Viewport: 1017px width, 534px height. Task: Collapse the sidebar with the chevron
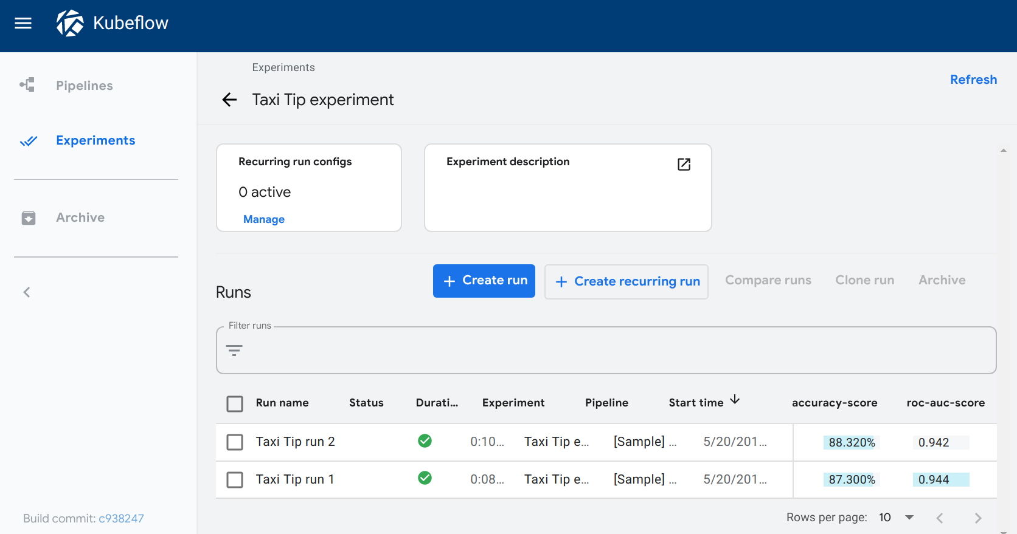27,292
